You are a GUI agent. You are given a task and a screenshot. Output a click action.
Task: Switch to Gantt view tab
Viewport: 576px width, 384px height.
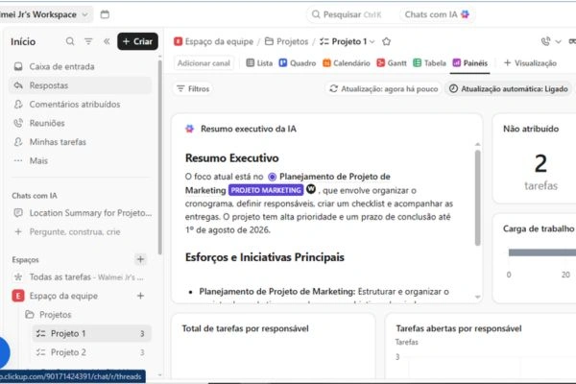[x=392, y=62]
